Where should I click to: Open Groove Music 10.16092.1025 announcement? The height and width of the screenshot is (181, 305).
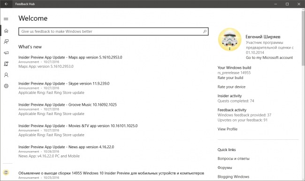coord(68,105)
